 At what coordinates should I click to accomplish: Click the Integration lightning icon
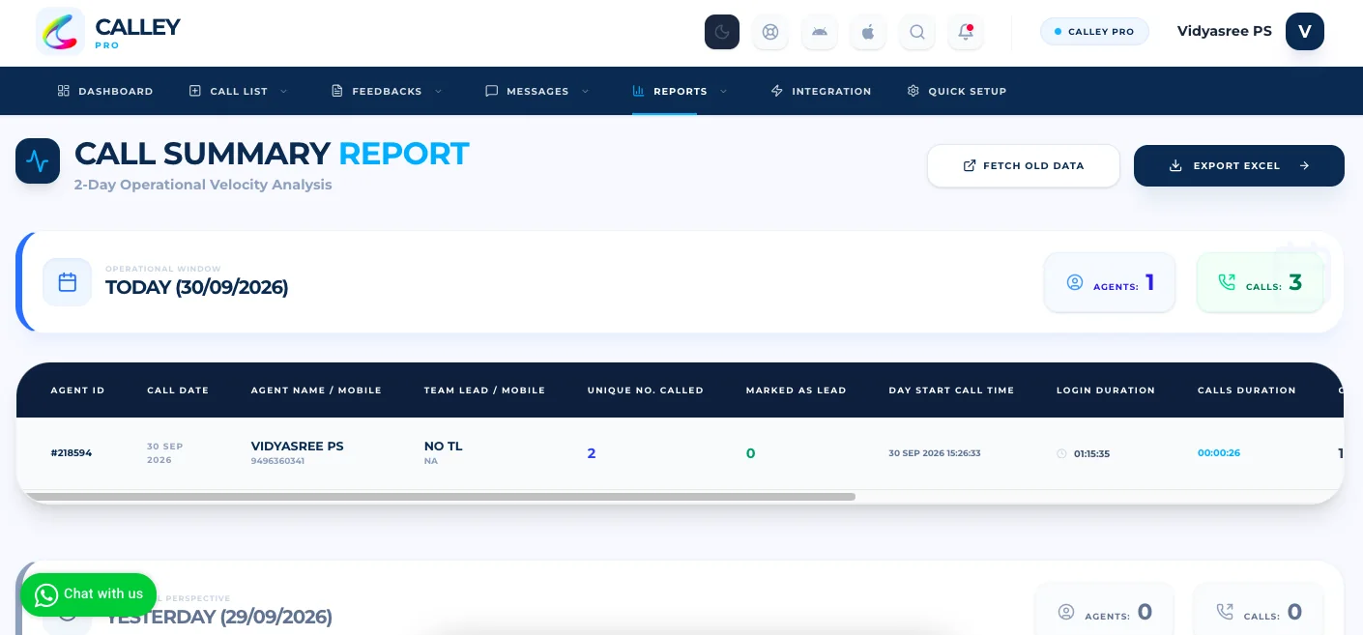tap(776, 91)
